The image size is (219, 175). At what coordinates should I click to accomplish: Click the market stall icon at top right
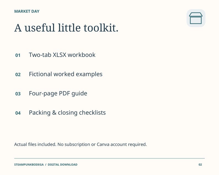[196, 18]
